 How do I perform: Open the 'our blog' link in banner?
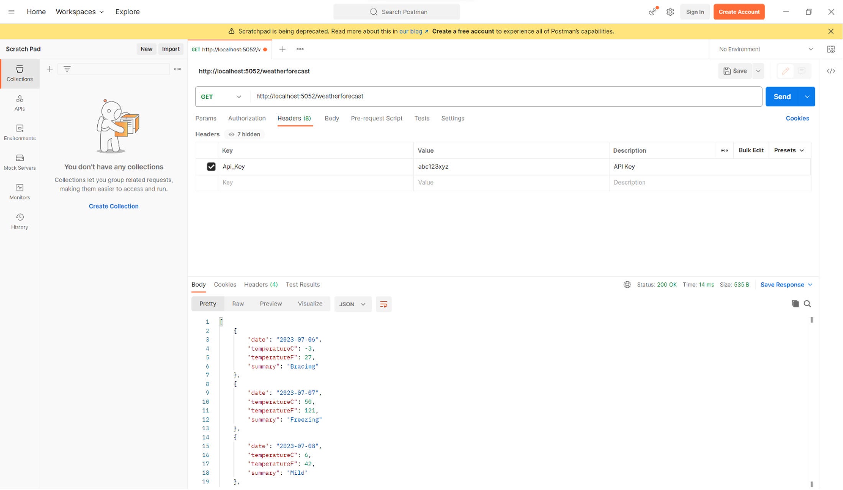(413, 31)
